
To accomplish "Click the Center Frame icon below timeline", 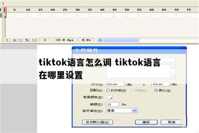I will pos(7,40).
